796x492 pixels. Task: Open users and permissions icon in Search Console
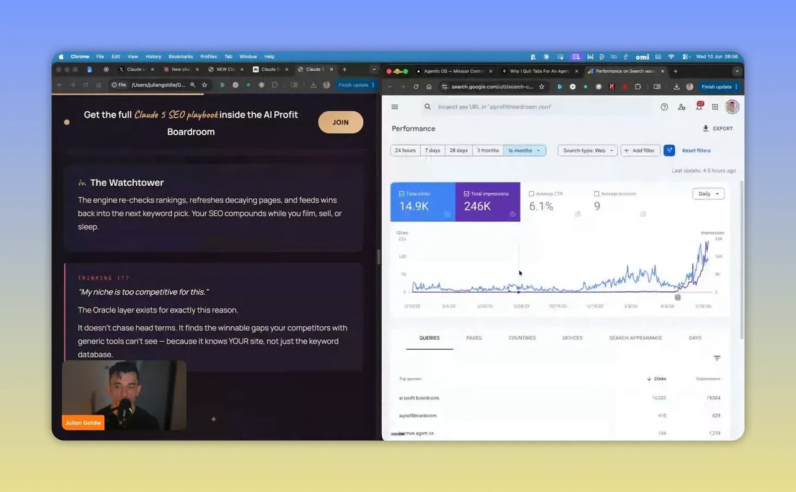682,107
